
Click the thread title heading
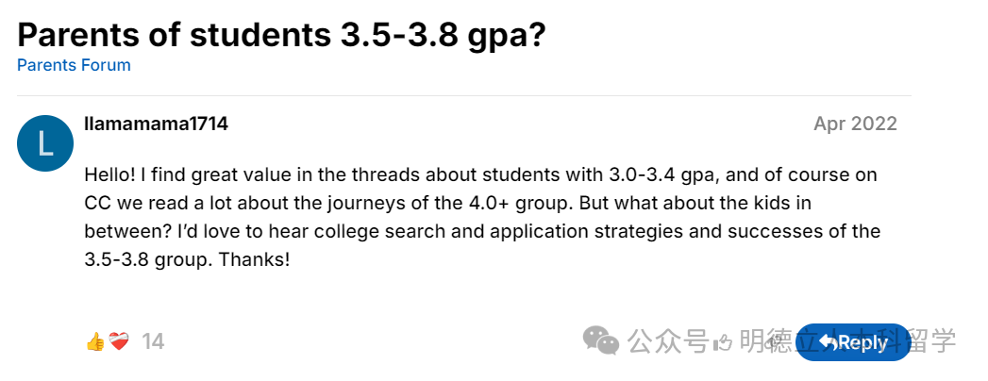pyautogui.click(x=281, y=35)
